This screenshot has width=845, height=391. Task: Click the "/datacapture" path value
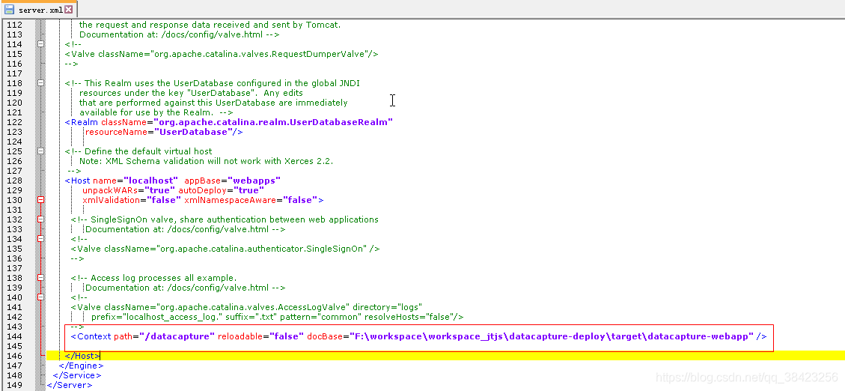177,336
